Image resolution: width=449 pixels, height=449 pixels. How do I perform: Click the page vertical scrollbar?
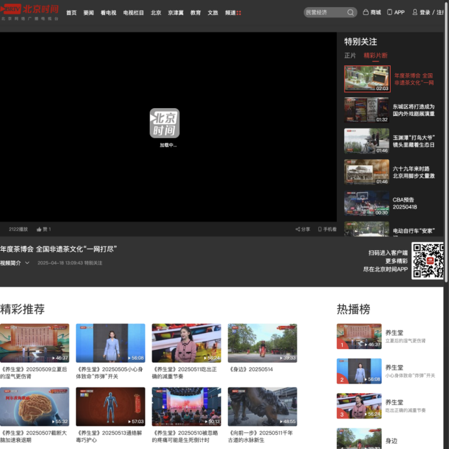446,143
